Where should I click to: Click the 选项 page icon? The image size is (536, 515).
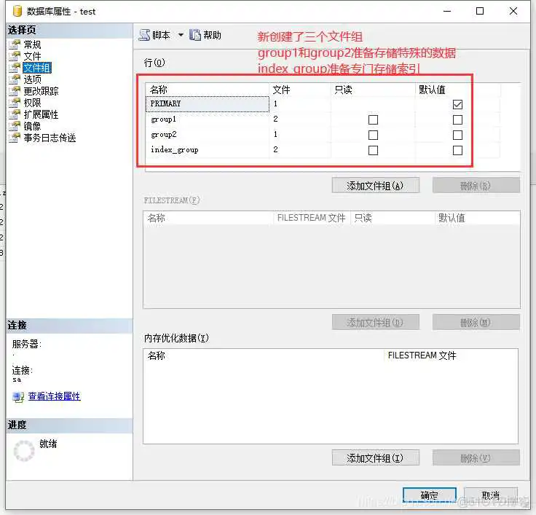pos(15,79)
